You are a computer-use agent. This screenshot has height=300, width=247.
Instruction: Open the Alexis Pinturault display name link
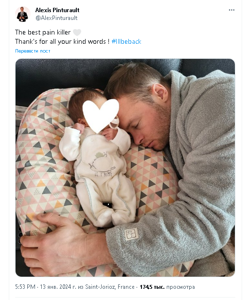click(57, 10)
